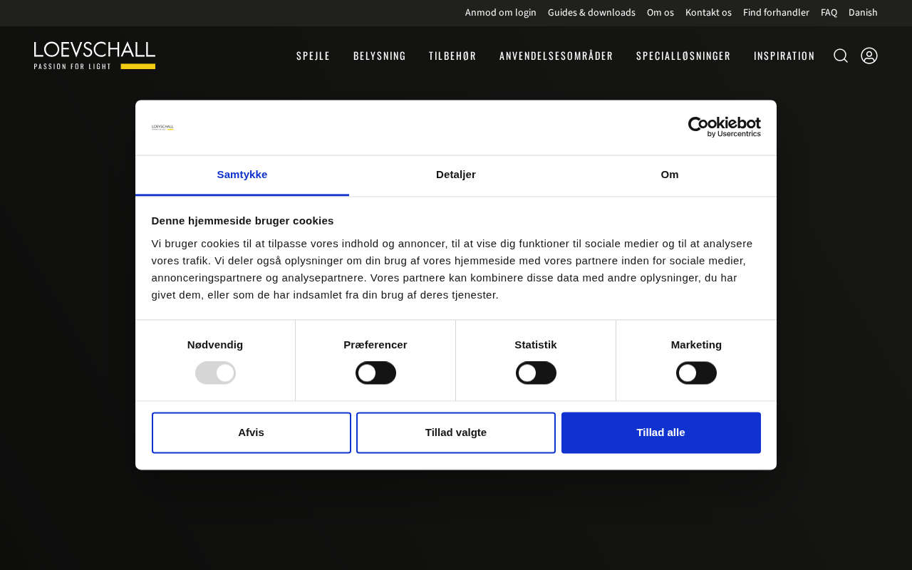
Task: Visit the Om os link
Action: [x=660, y=12]
